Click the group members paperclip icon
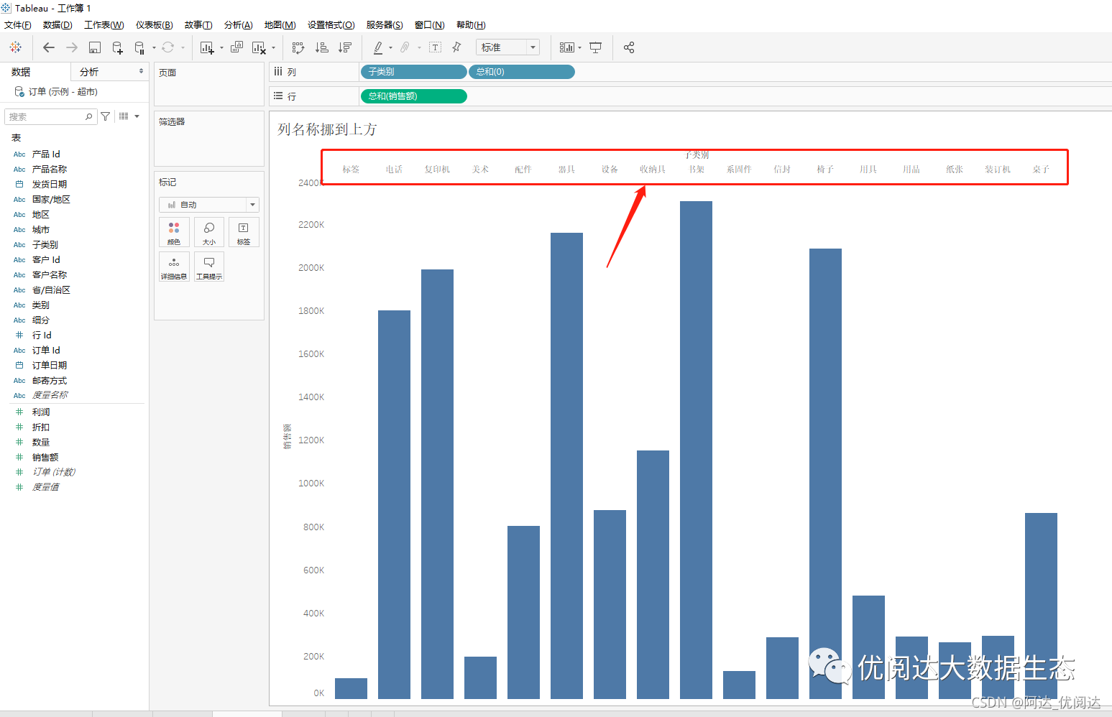The height and width of the screenshot is (717, 1112). pos(405,47)
